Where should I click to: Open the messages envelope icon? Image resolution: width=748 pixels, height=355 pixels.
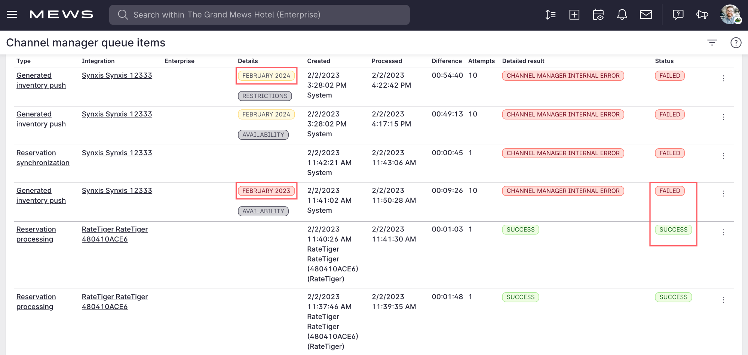click(646, 15)
